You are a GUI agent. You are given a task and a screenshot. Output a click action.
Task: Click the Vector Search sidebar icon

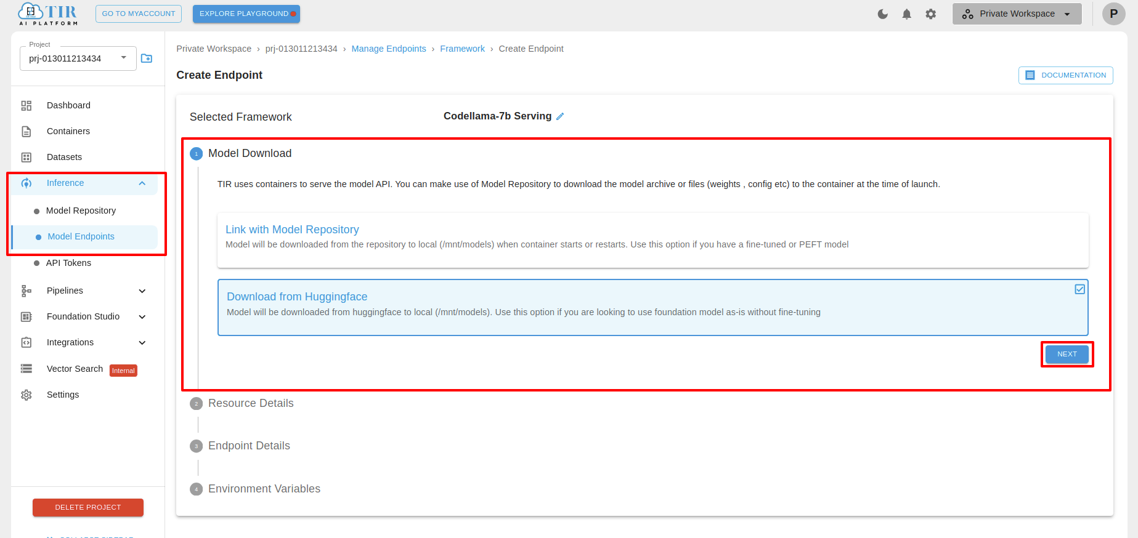(x=26, y=369)
